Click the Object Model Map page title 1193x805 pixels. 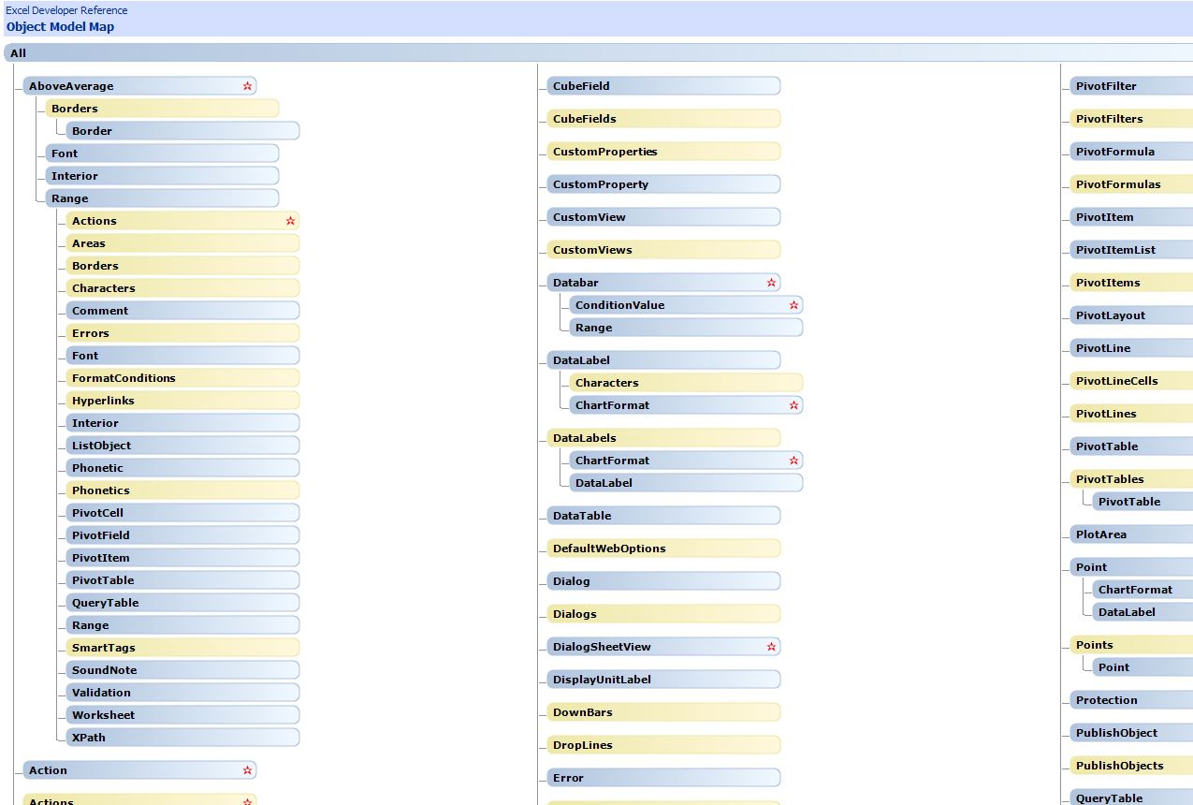(60, 27)
